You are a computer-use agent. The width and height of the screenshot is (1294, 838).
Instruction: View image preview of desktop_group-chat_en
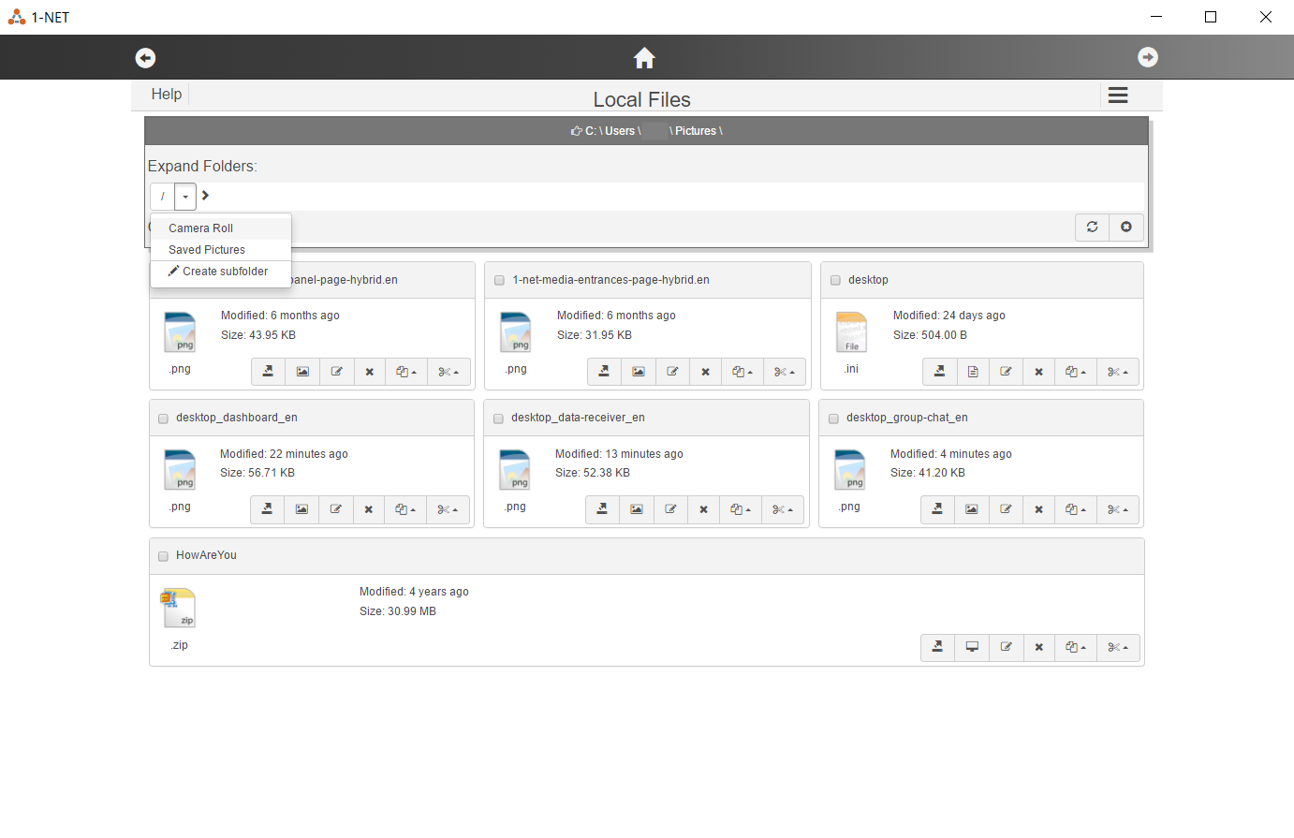[x=972, y=509]
